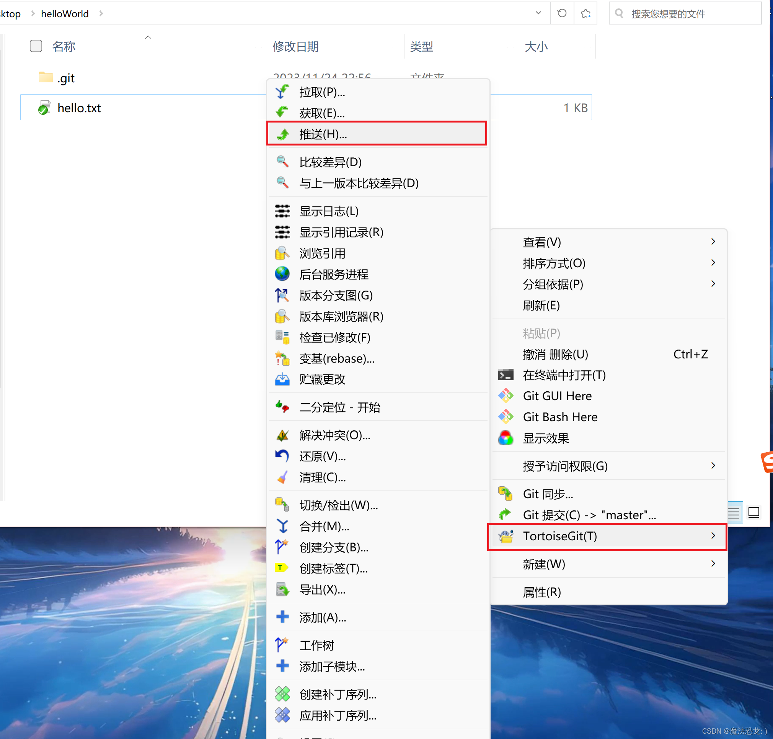Screen dimensions: 773x739
Task: Click the Create tag (创建标签) yellow icon
Action: pos(281,568)
